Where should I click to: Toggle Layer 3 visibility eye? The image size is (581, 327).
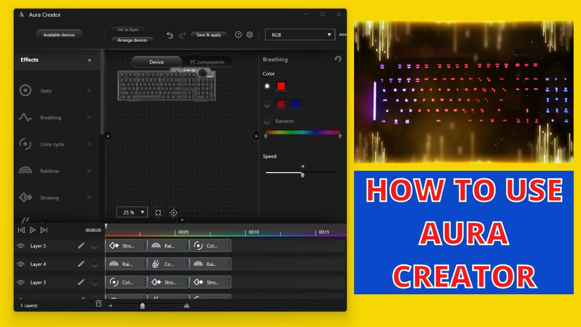pyautogui.click(x=20, y=282)
